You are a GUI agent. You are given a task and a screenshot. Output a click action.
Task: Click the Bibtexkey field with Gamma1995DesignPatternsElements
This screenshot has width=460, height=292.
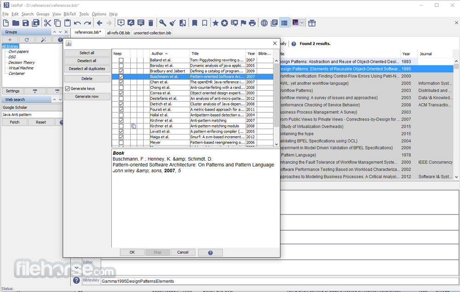pyautogui.click(x=279, y=281)
